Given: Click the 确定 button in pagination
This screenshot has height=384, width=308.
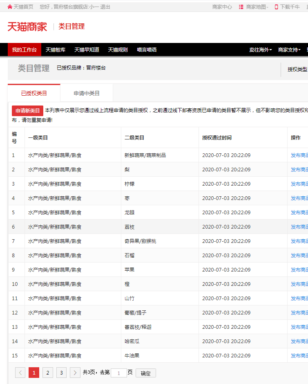Looking at the screenshot, I should [146, 373].
